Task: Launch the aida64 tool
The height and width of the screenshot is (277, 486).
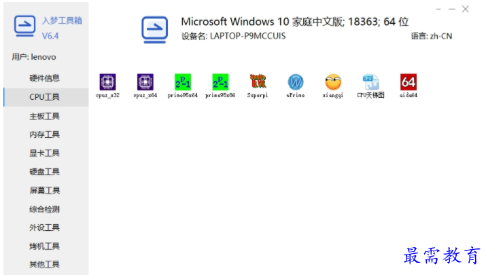Action: [409, 86]
